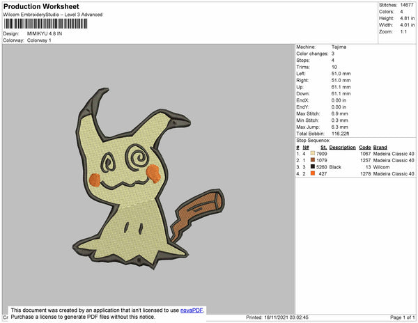Click the brown color swatch for thread 1257

(x=313, y=160)
